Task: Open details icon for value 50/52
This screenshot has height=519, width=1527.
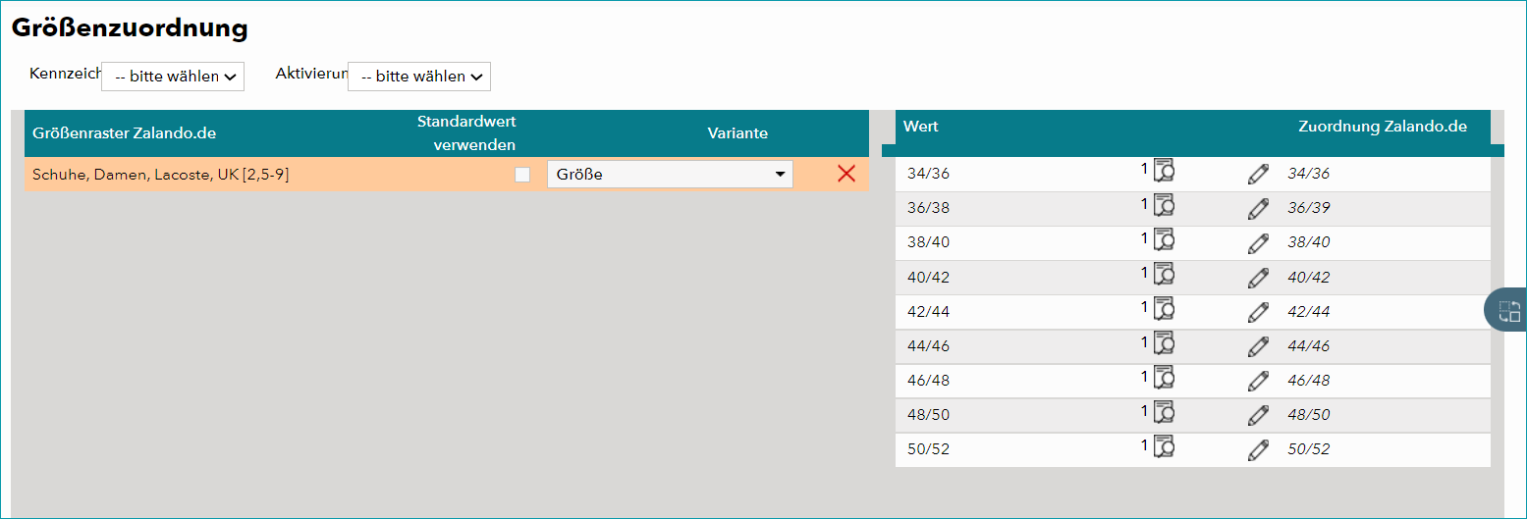Action: pos(1164,445)
